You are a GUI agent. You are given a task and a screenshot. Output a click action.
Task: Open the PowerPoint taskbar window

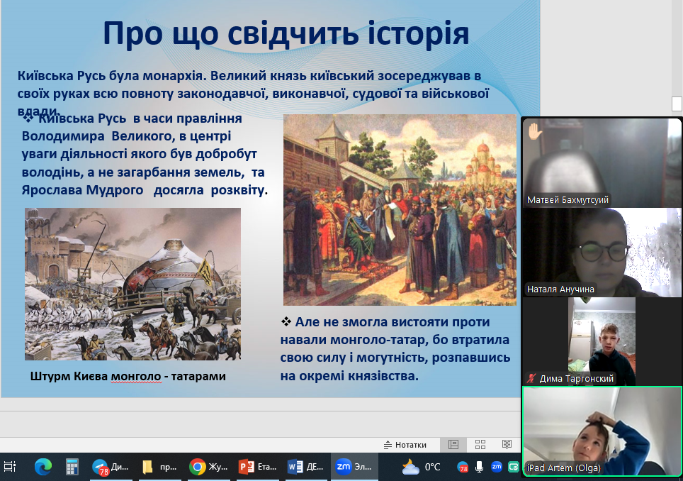tap(257, 467)
